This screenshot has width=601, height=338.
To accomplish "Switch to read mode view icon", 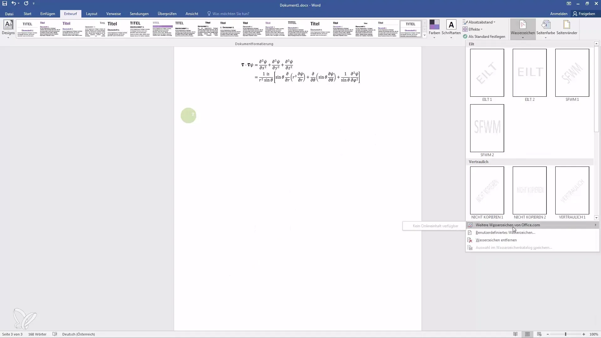I will (x=515, y=334).
